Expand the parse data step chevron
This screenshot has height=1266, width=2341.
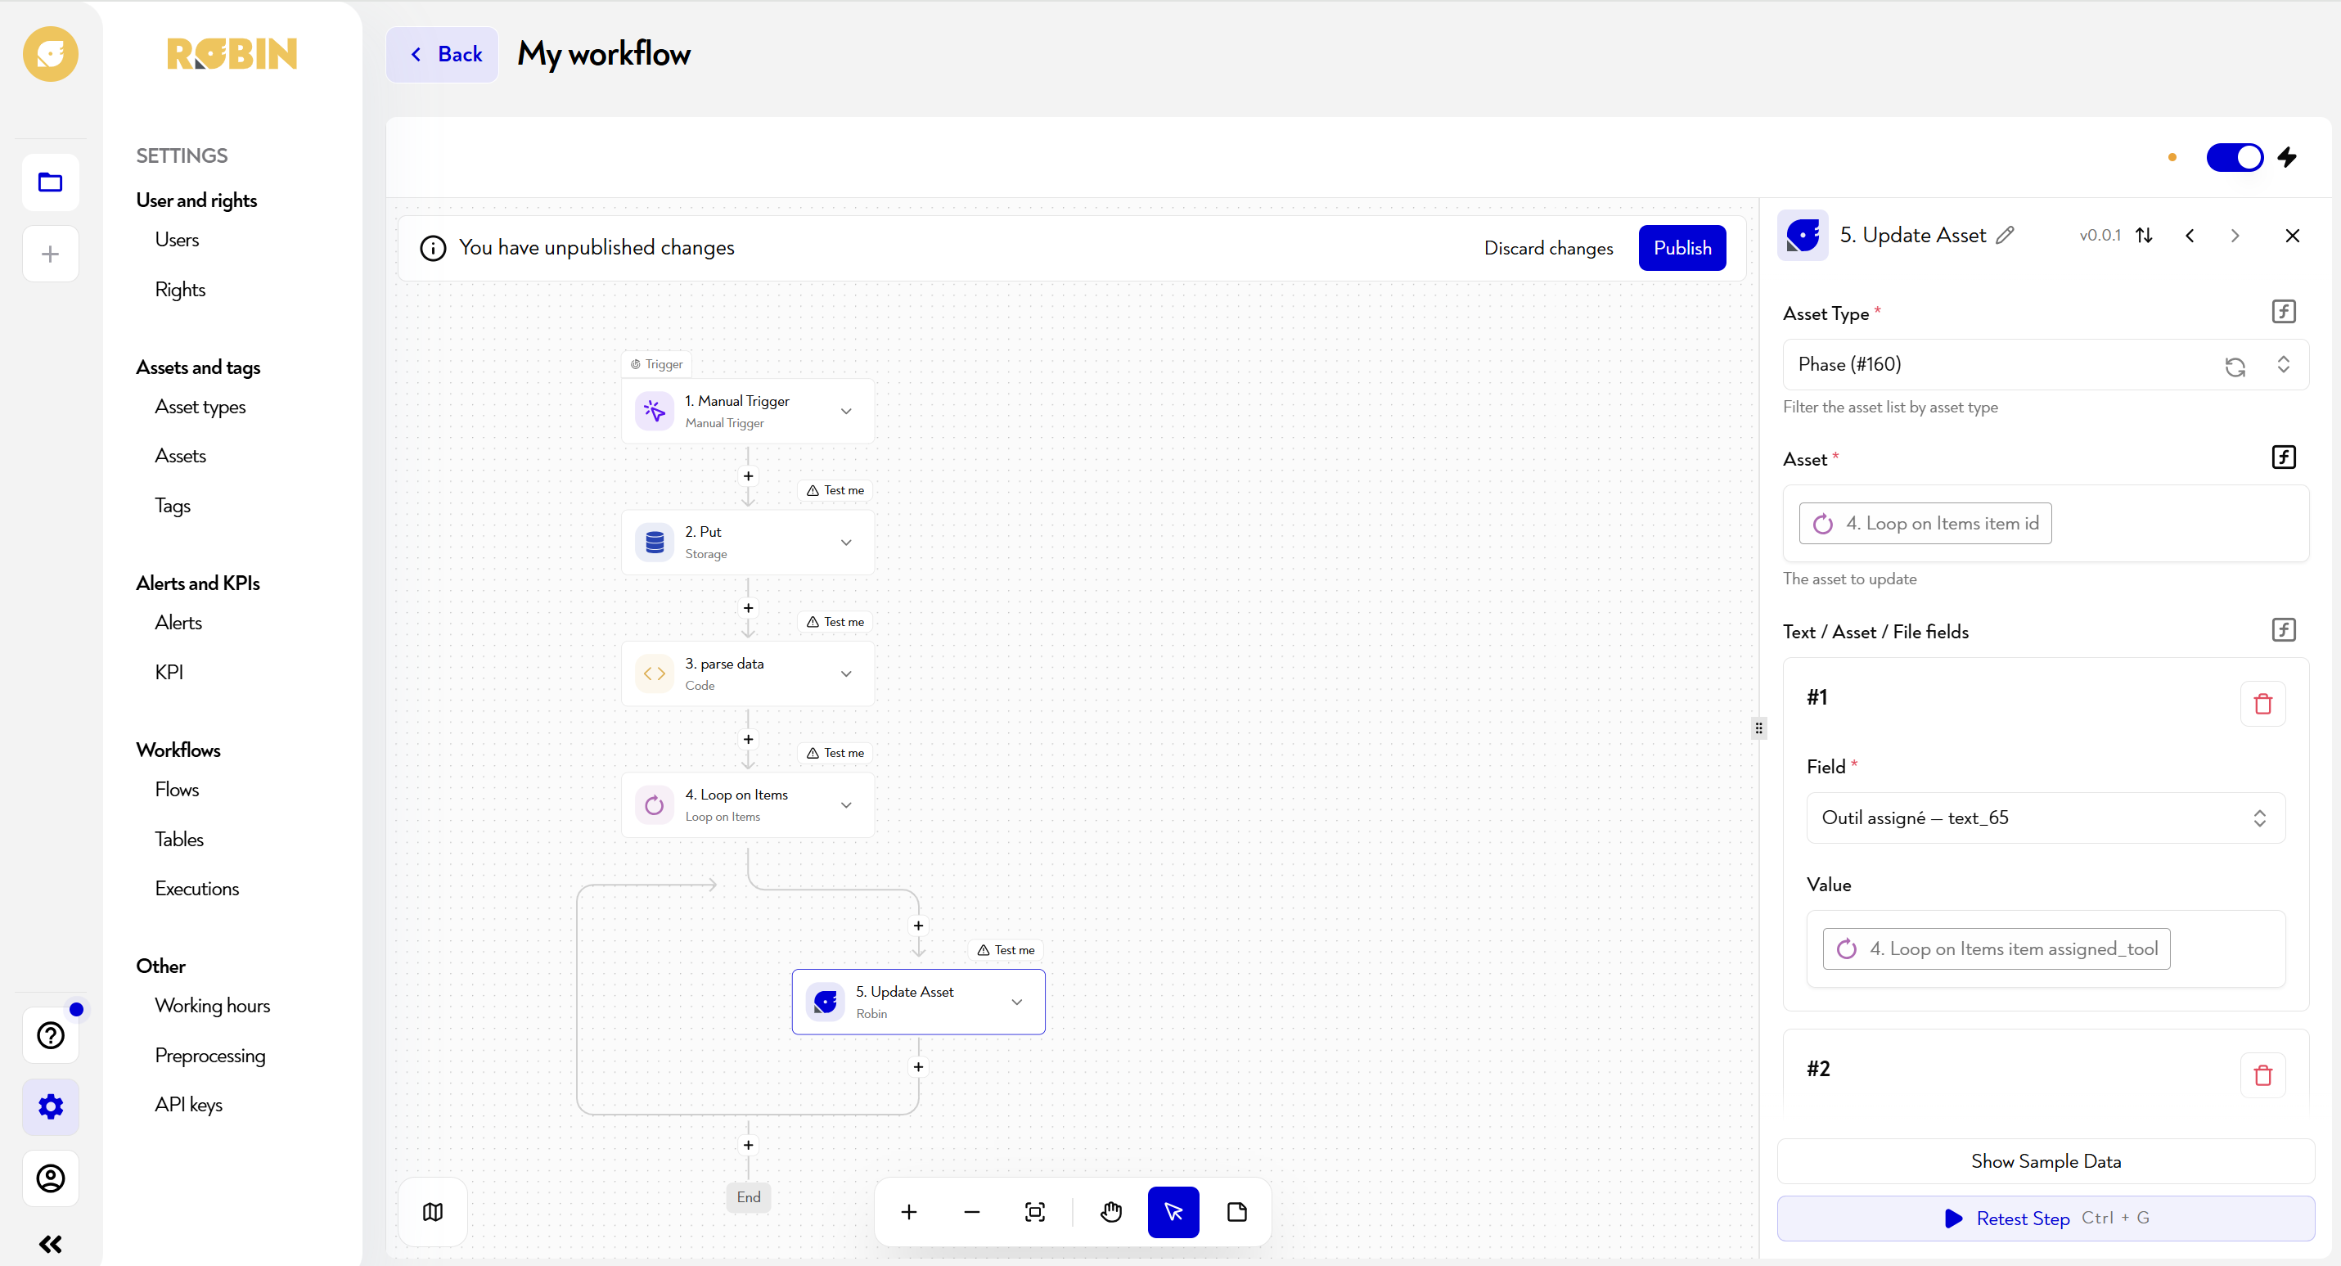click(846, 674)
